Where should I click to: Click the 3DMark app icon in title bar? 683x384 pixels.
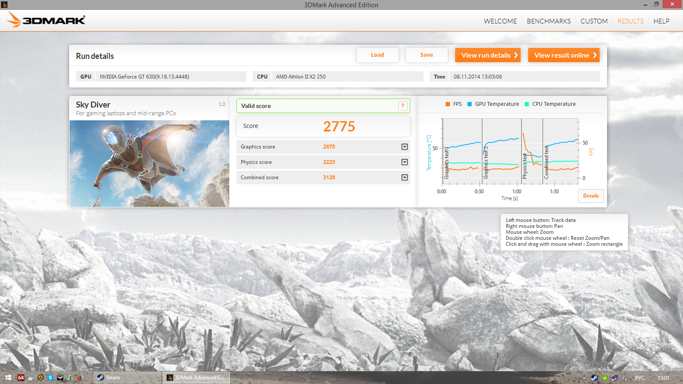(x=4, y=5)
